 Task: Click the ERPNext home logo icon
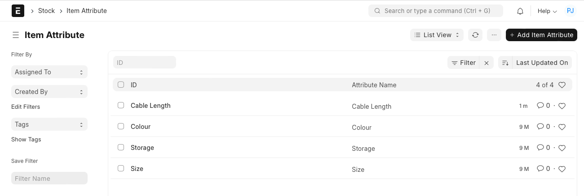tap(18, 11)
